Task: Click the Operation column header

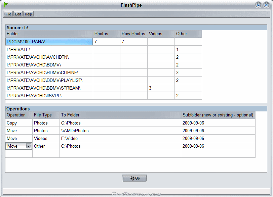Action: pyautogui.click(x=19, y=115)
